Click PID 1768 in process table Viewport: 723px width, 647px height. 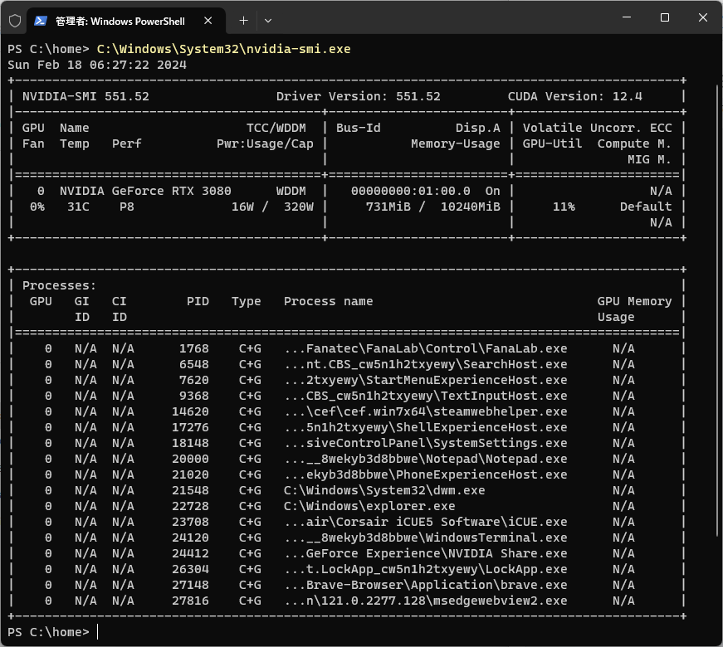tap(194, 348)
